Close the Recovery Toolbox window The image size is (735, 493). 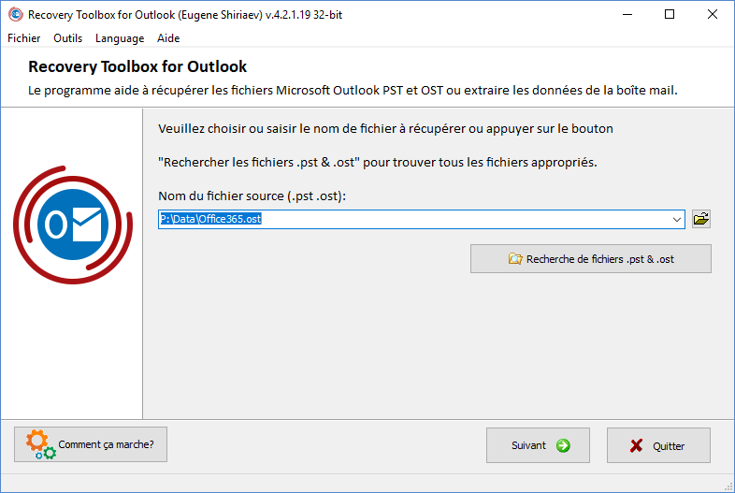tap(712, 15)
